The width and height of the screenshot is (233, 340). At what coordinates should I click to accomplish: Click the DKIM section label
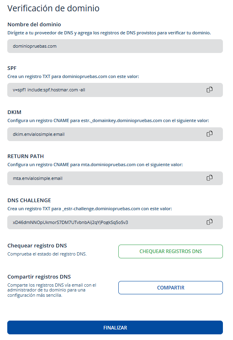pyautogui.click(x=14, y=112)
